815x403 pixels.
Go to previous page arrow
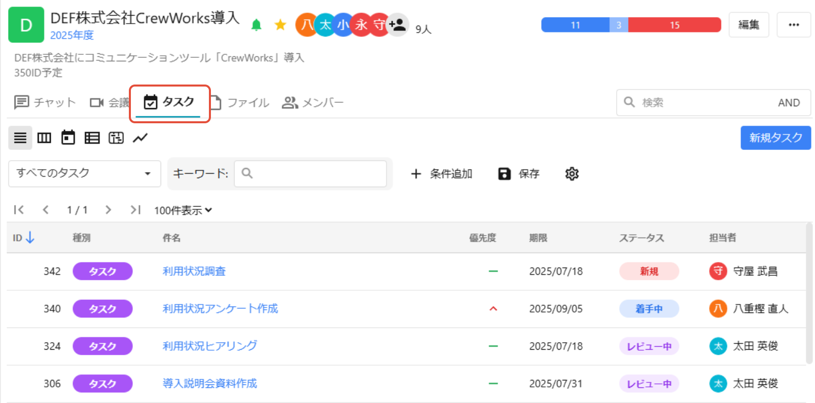point(46,210)
